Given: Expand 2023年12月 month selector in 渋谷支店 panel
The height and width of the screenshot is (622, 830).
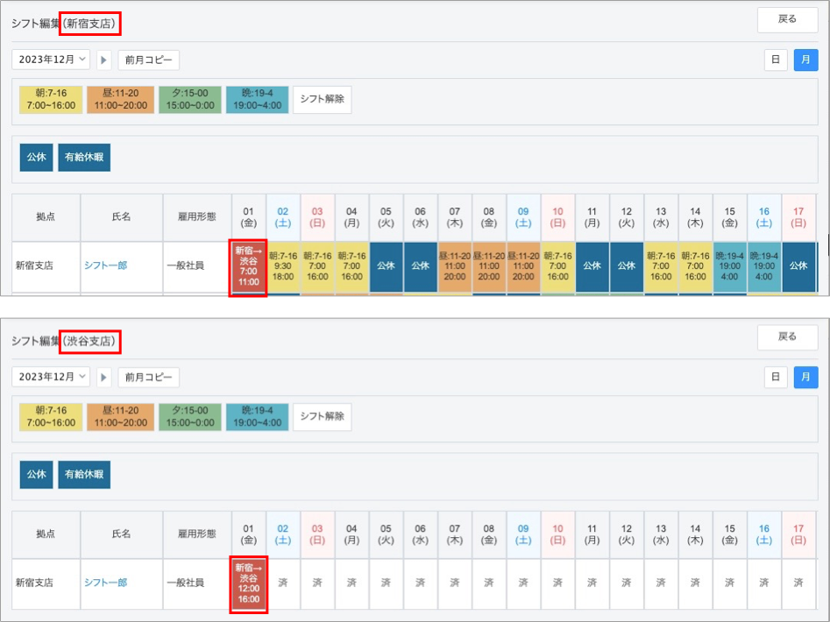Looking at the screenshot, I should tap(51, 378).
